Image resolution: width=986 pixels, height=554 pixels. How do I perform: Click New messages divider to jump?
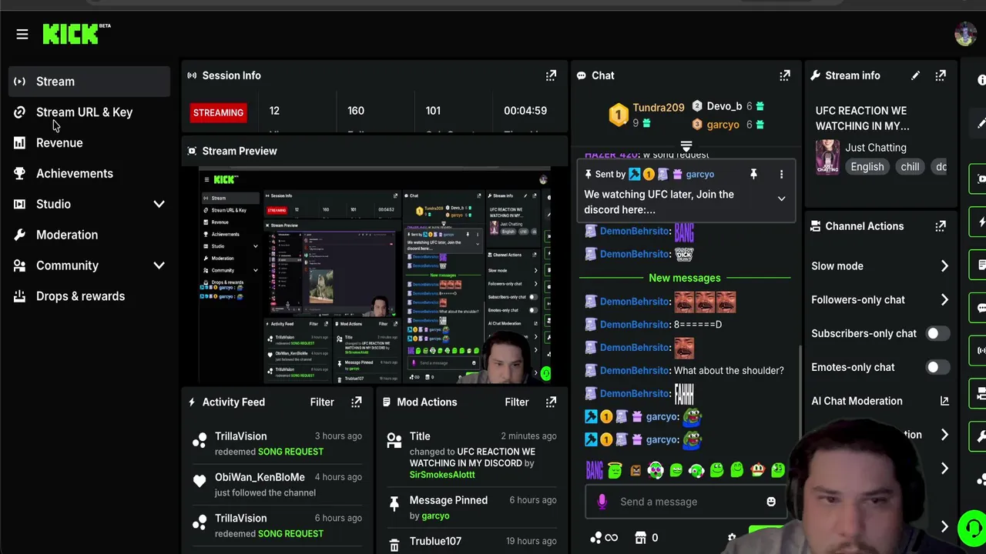[685, 278]
